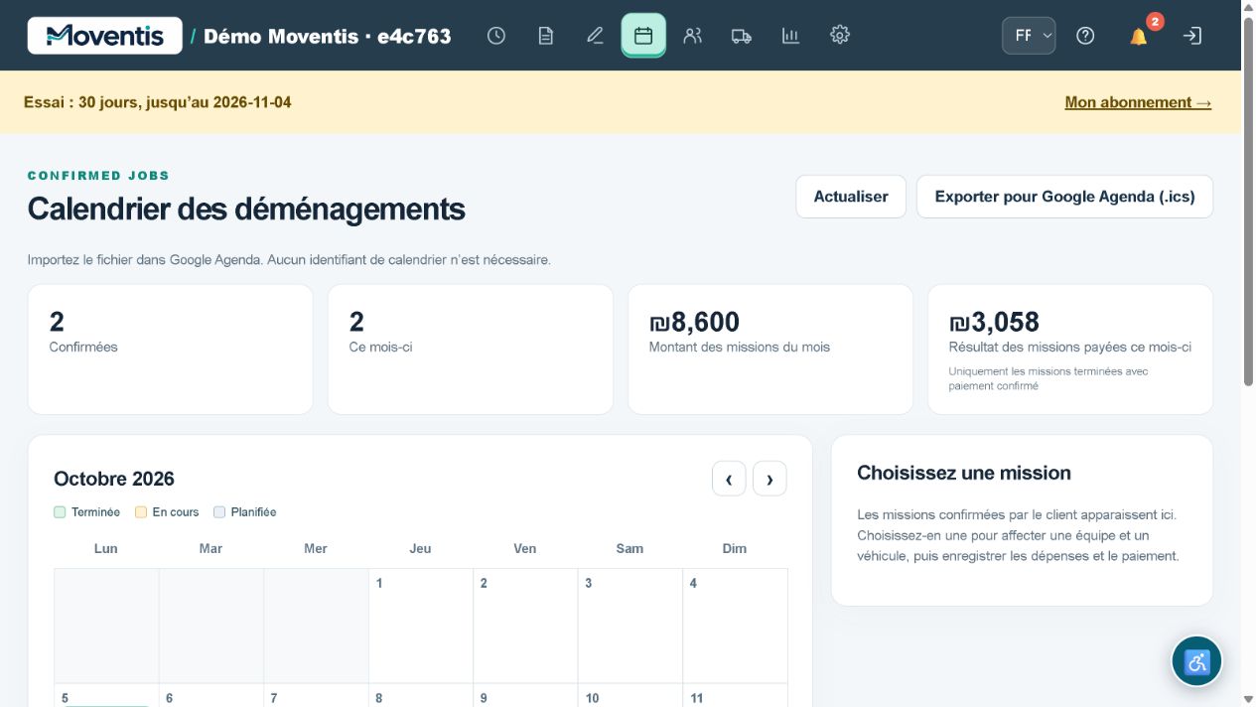Select October 3 calendar cell

click(x=630, y=626)
